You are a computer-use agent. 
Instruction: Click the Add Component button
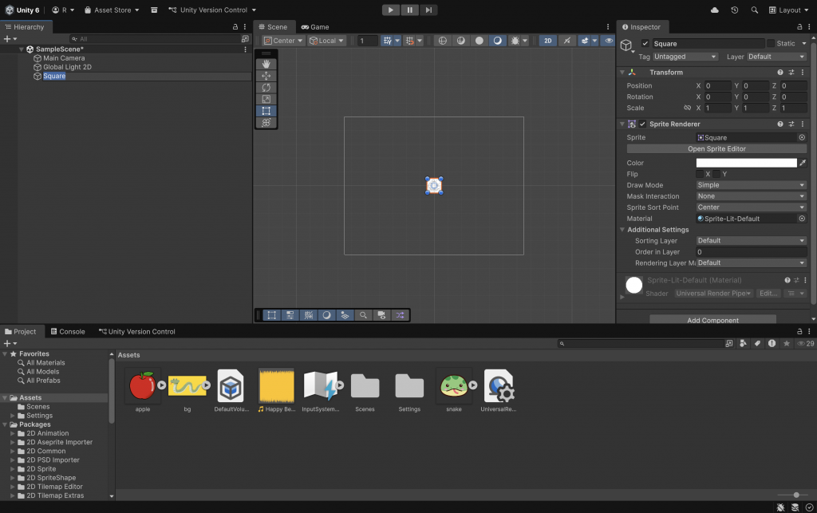tap(712, 320)
